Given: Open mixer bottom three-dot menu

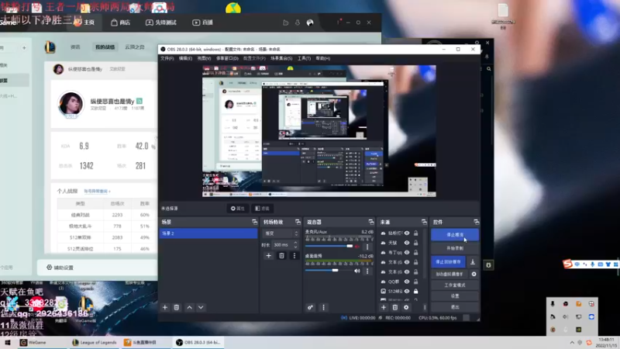Looking at the screenshot, I should click(x=323, y=307).
